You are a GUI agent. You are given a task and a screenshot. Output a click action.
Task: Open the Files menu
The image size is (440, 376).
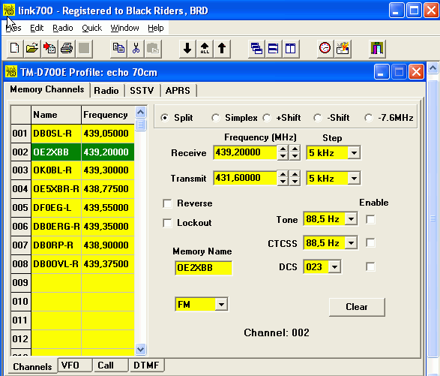pos(13,28)
